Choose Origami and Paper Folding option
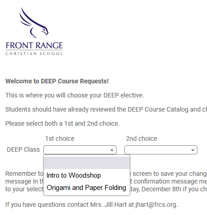 [x=87, y=188]
